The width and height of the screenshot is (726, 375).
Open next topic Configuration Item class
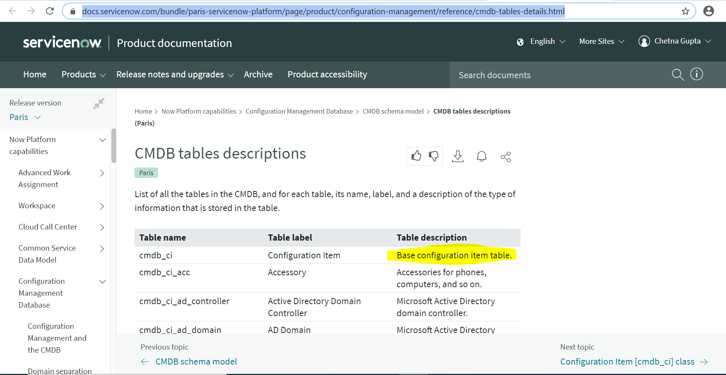point(627,362)
